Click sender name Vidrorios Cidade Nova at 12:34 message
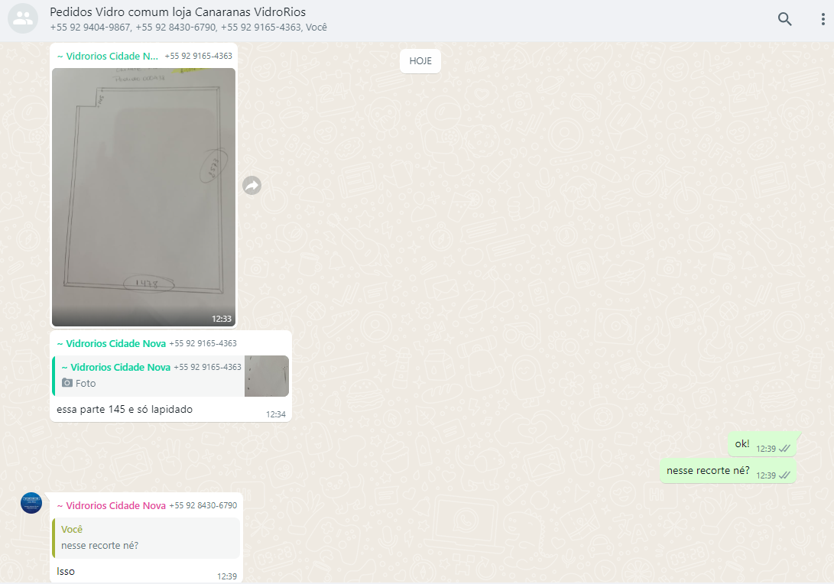The image size is (834, 584). [x=111, y=343]
